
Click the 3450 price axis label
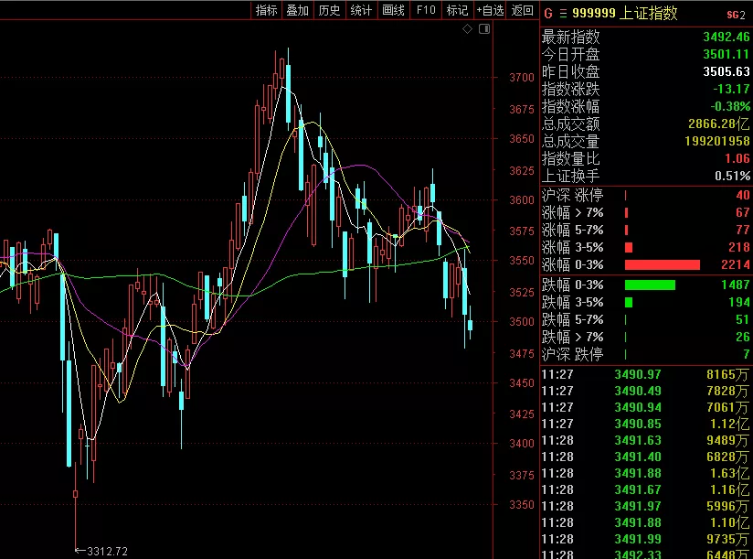point(522,383)
